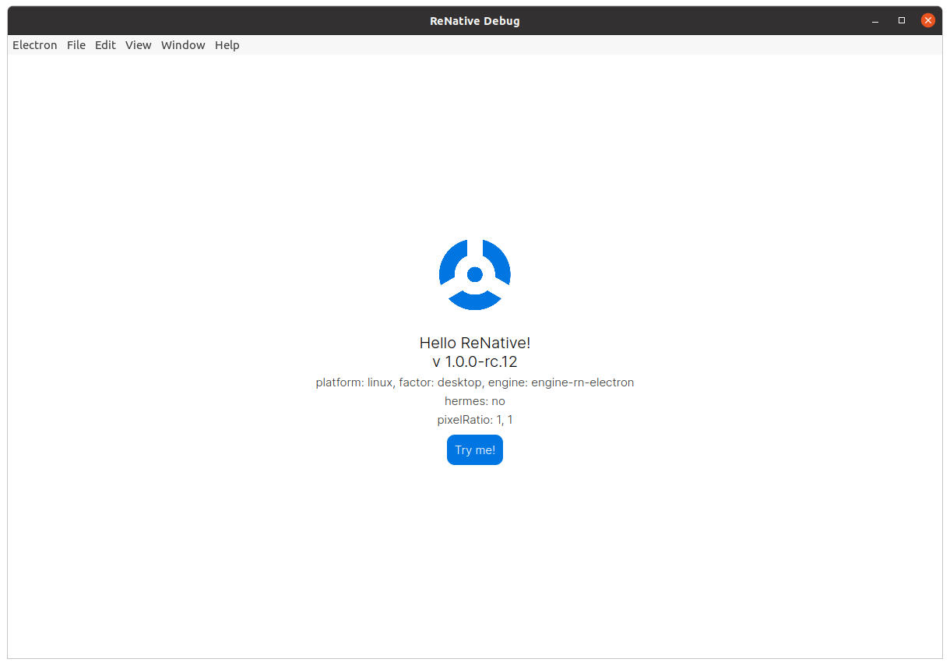The width and height of the screenshot is (950, 666).
Task: Expand the View menu
Action: (x=139, y=45)
